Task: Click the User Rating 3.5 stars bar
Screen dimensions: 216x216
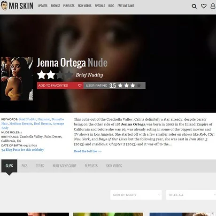Action: pyautogui.click(x=115, y=85)
